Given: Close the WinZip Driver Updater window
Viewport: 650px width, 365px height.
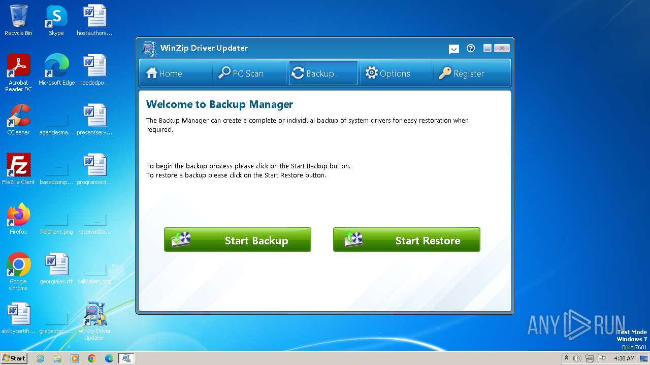Looking at the screenshot, I should coord(502,48).
